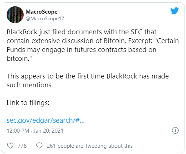Viewport: 186px width, 154px height.
Task: Like the tweet with the heart icon
Action: (10, 146)
